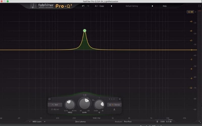Select the green EQ band 1 node

pos(85,30)
